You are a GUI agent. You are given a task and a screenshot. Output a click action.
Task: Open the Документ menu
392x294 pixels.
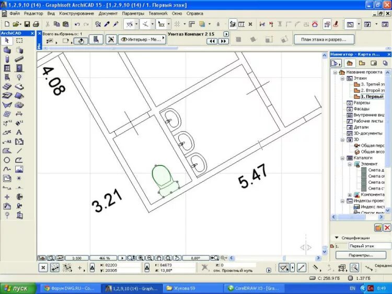coord(108,14)
